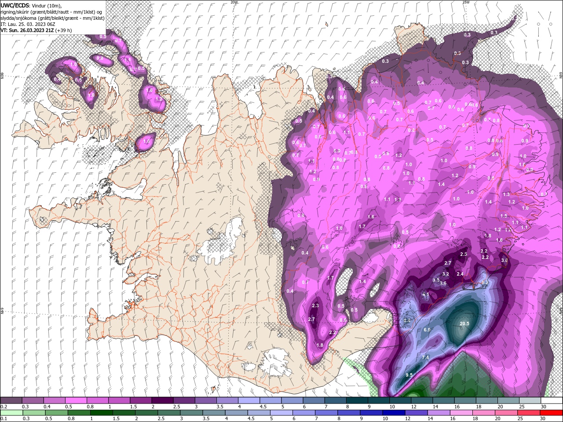Pick the darkest green 1 rain scale swatch

click(101, 413)
